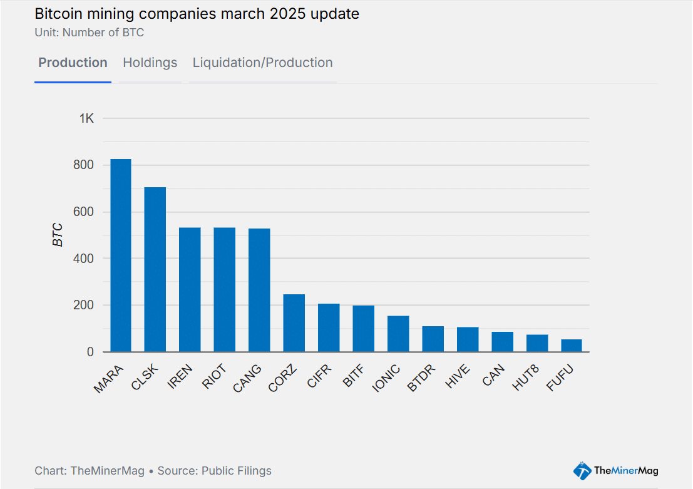Viewport: 693px width, 489px height.
Task: Click the TheMinerMag brand text
Action: pyautogui.click(x=625, y=471)
